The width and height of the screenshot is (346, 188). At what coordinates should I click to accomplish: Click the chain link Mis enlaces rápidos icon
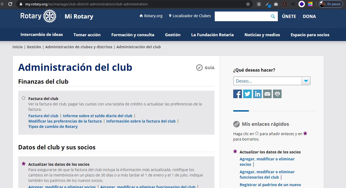(x=236, y=124)
